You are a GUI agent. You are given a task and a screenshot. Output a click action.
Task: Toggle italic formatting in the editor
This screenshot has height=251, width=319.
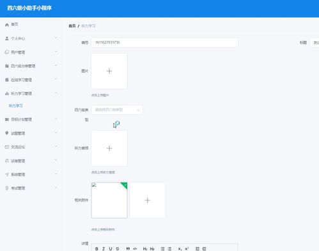[104, 248]
